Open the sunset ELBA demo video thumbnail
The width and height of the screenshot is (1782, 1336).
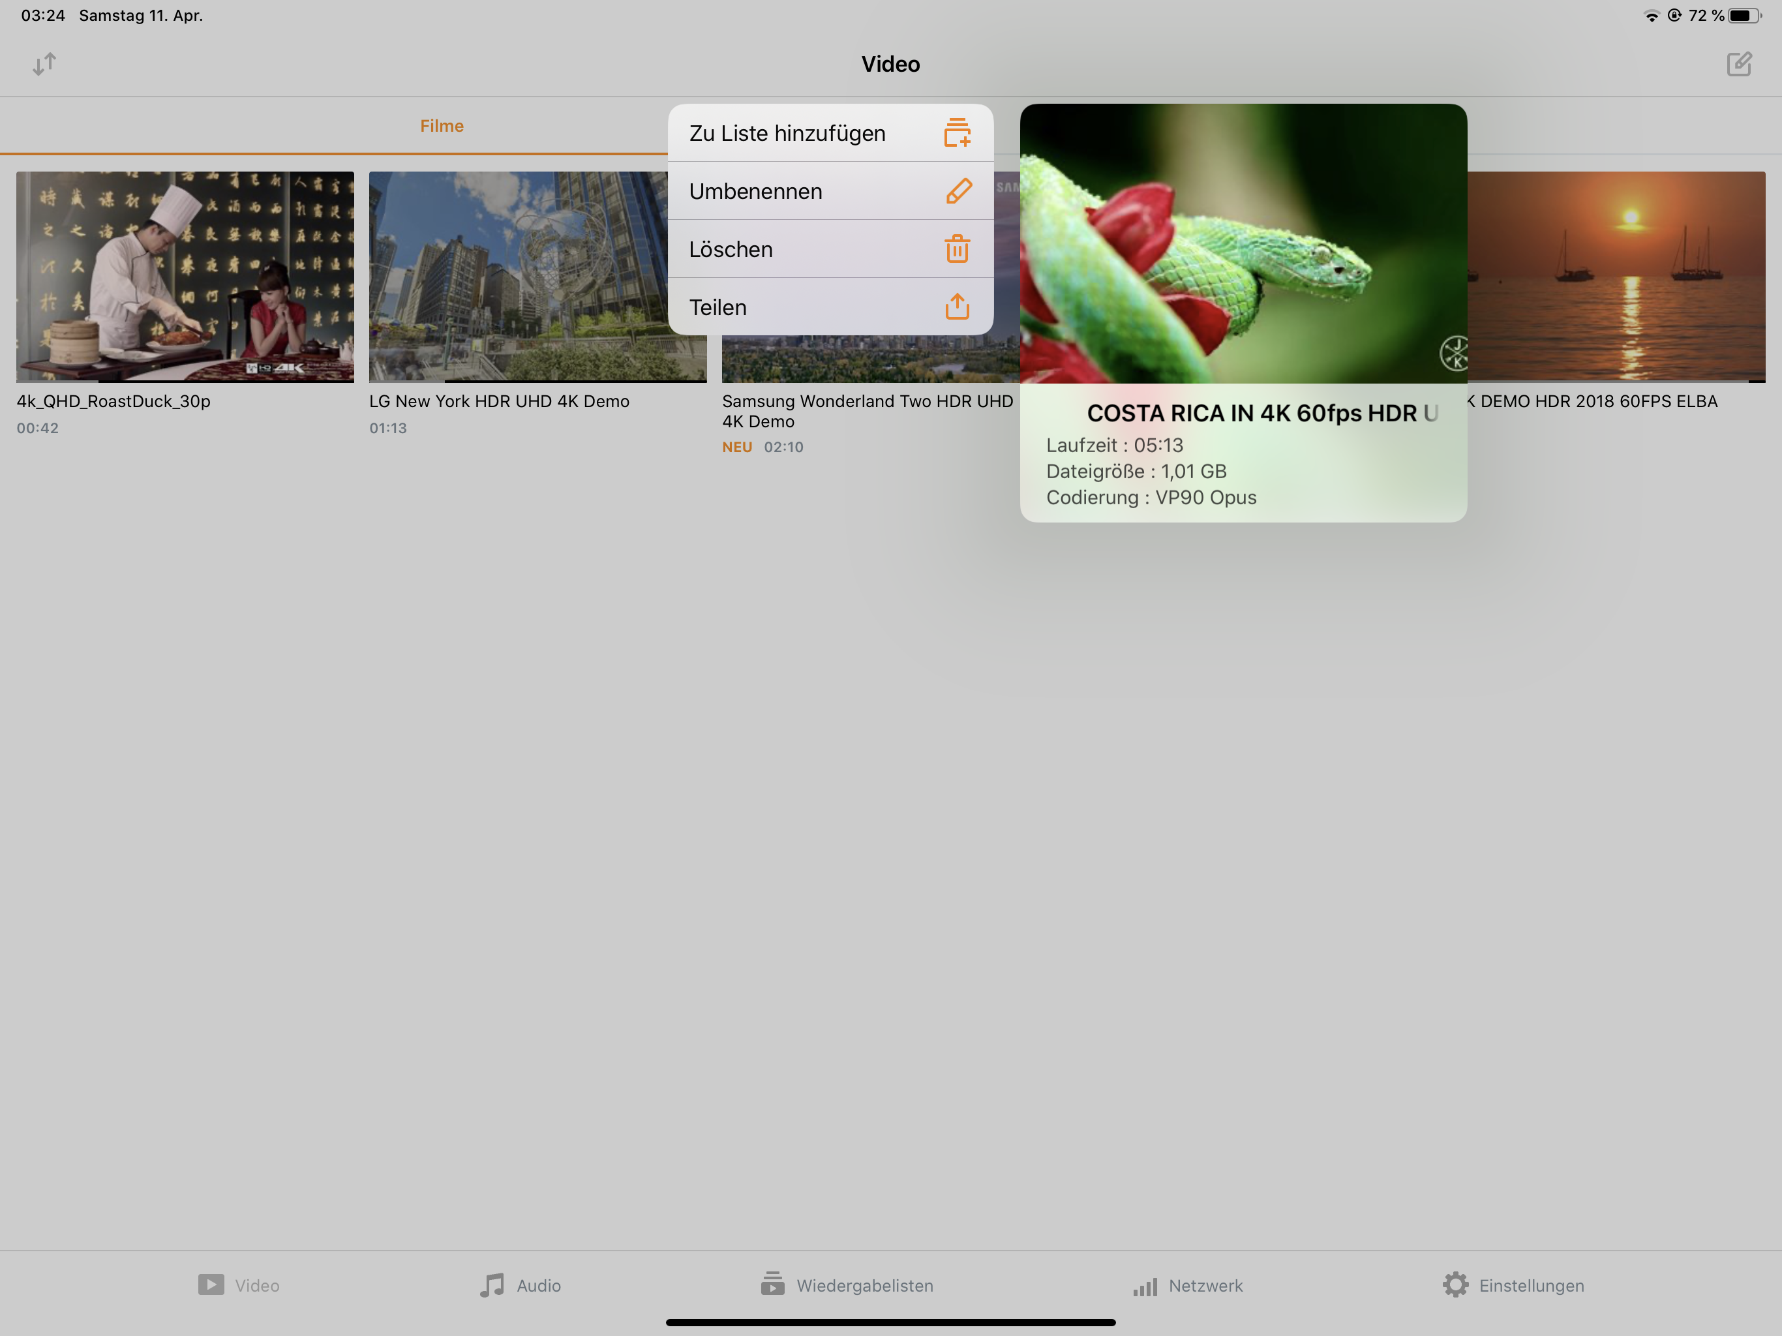(x=1615, y=275)
